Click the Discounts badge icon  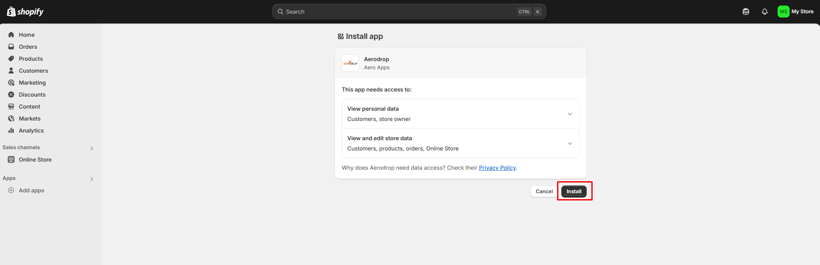11,94
